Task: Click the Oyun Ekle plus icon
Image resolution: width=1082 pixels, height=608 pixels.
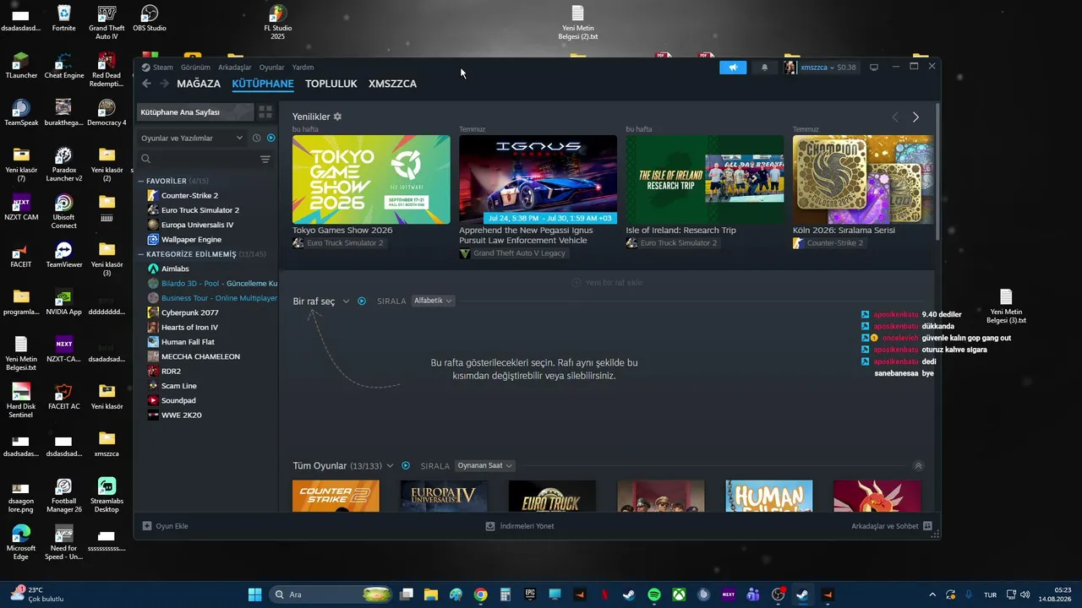Action: pos(147,526)
